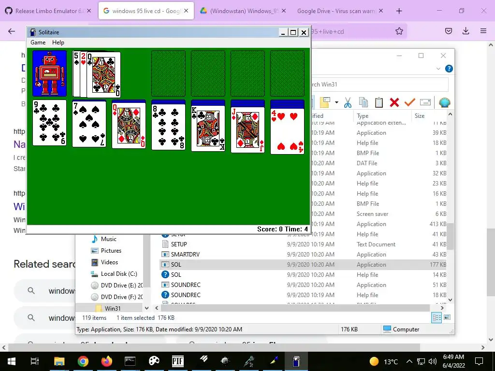The image size is (495, 371).
Task: Select Videos in Explorer navigation pane
Action: pos(109,262)
